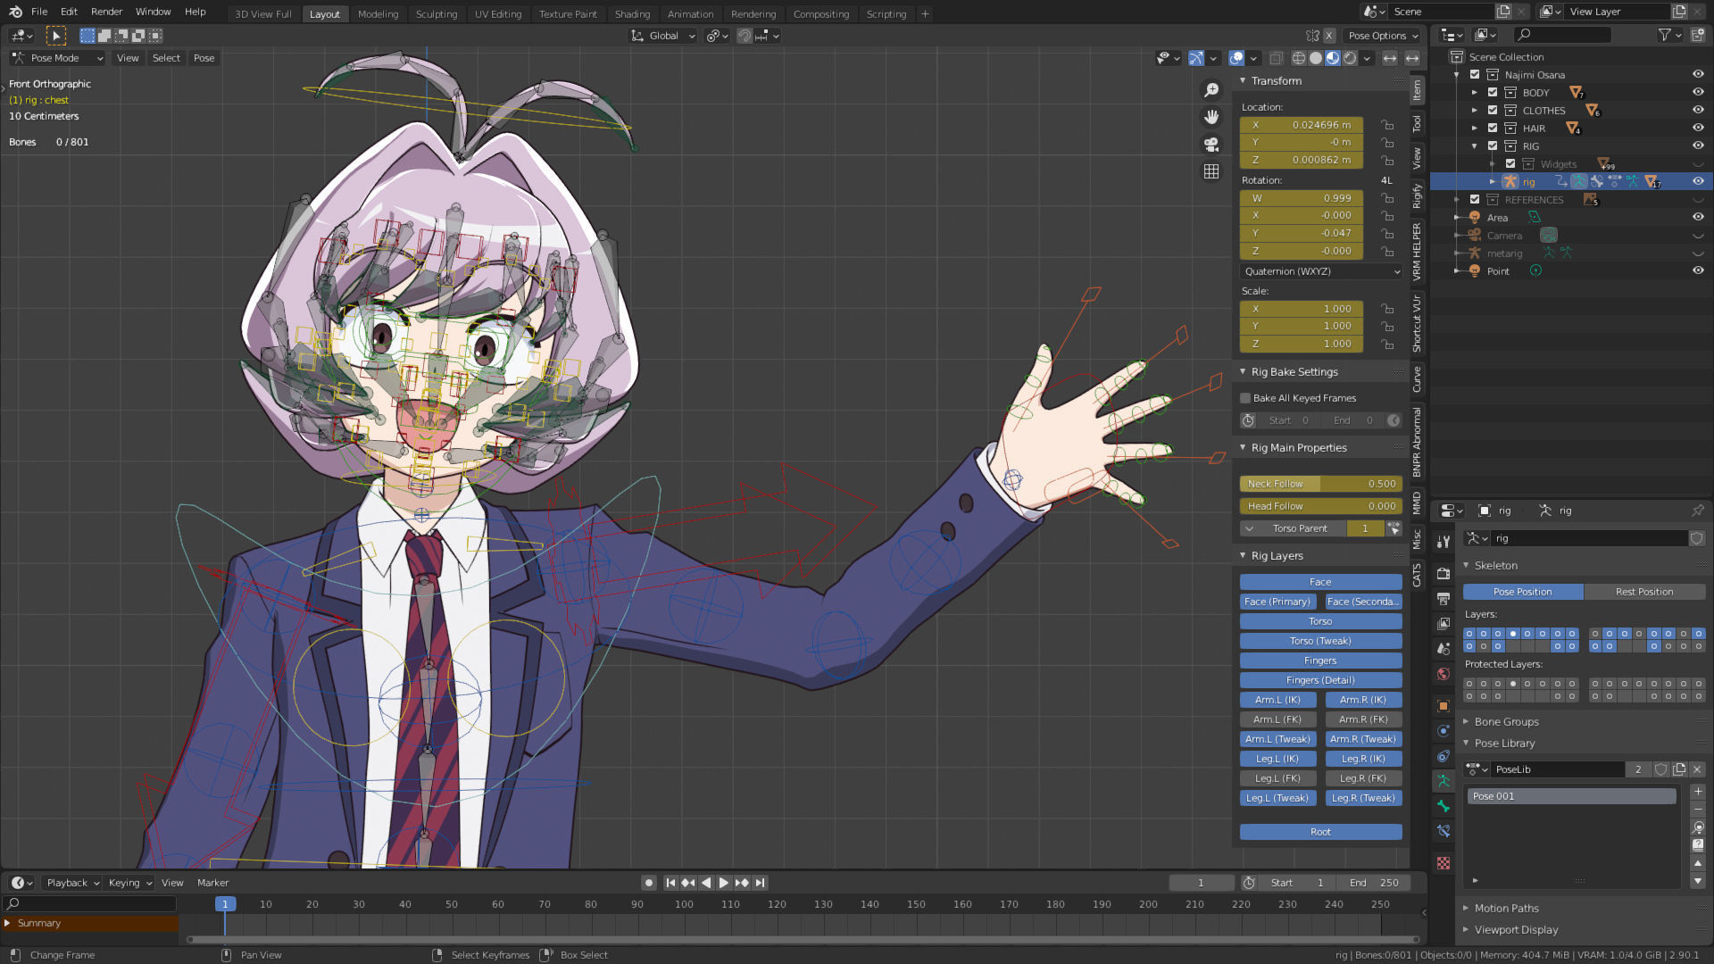Open Bone Constraints properties tab icon
The height and width of the screenshot is (964, 1714).
(x=1444, y=831)
